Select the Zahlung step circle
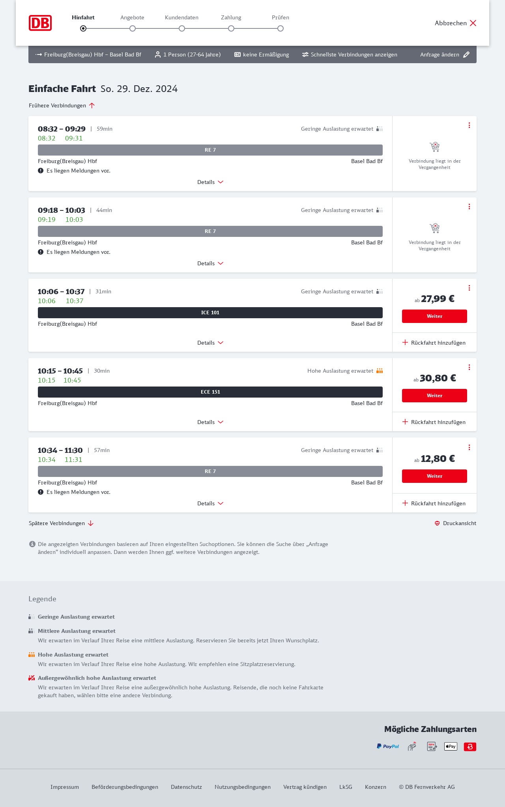Image resolution: width=505 pixels, height=807 pixels. [231, 28]
